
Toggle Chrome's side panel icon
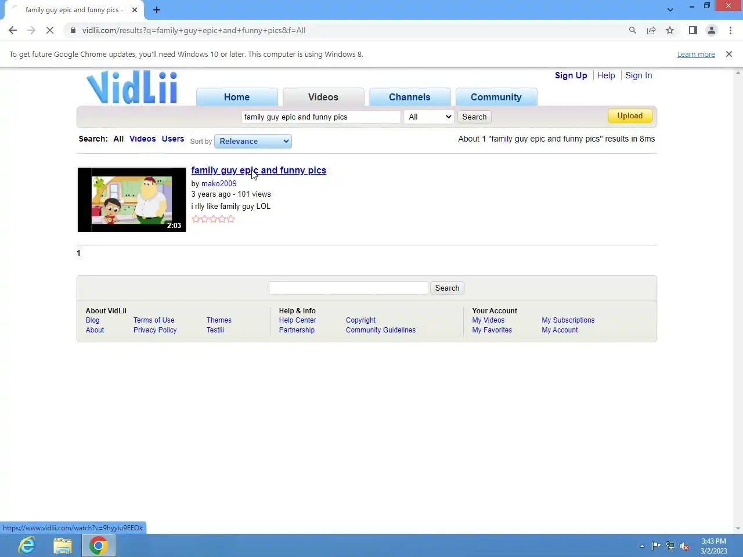(x=692, y=30)
